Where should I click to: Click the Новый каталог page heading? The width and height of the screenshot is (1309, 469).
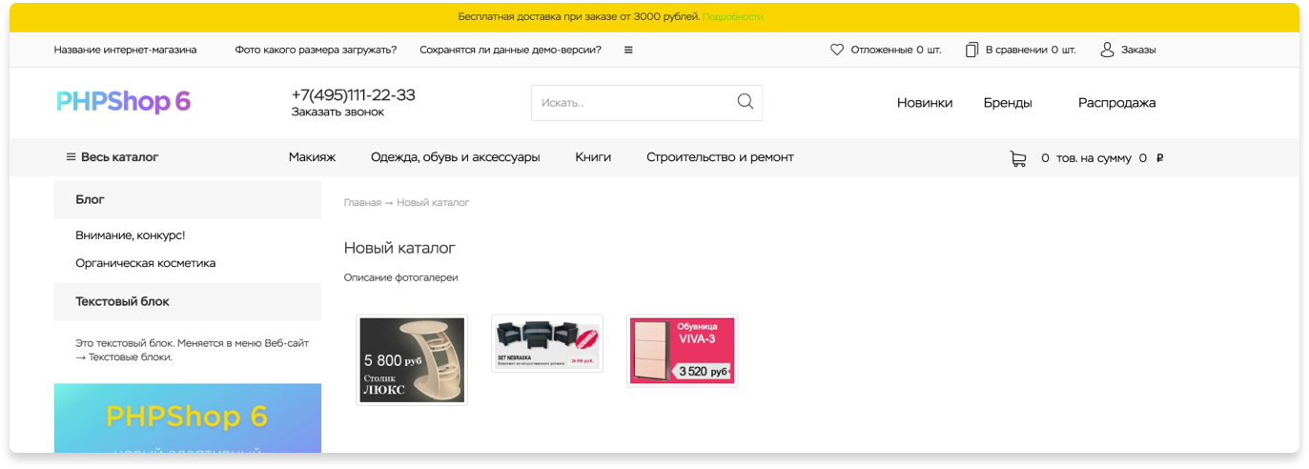point(399,248)
